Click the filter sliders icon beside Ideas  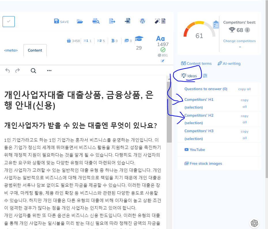click(x=205, y=75)
